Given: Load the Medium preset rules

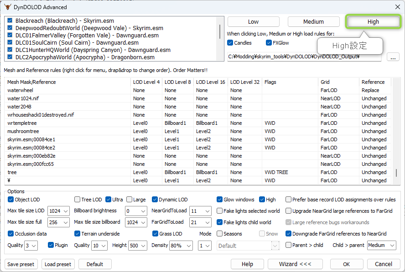Looking at the screenshot, I should click(314, 22).
